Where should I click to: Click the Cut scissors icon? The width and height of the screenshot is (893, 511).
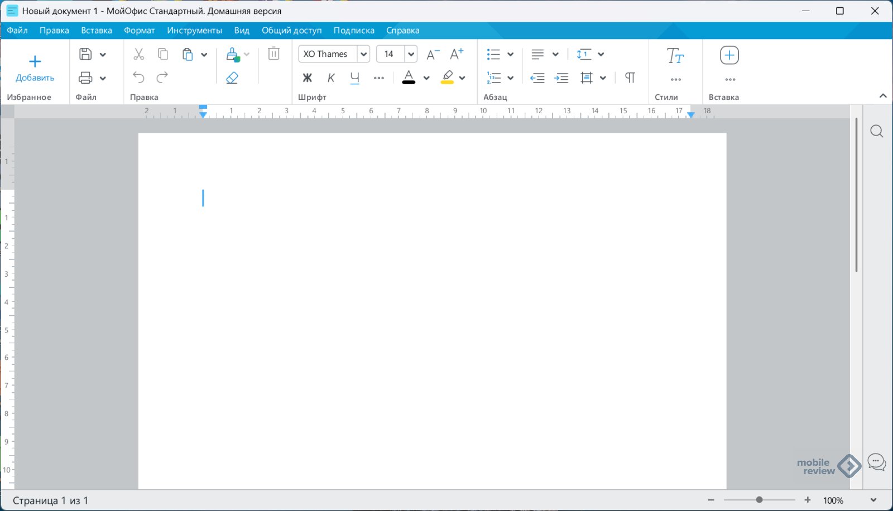click(138, 54)
